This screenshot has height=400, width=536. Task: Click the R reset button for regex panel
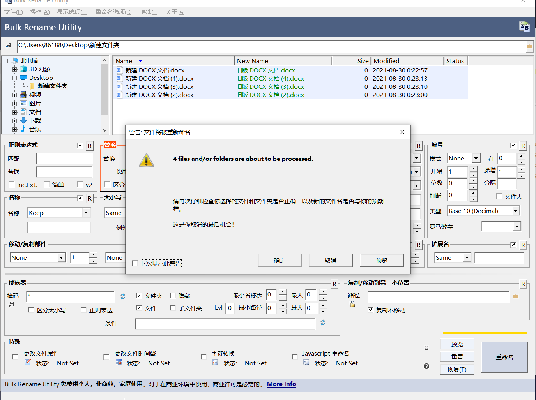90,146
